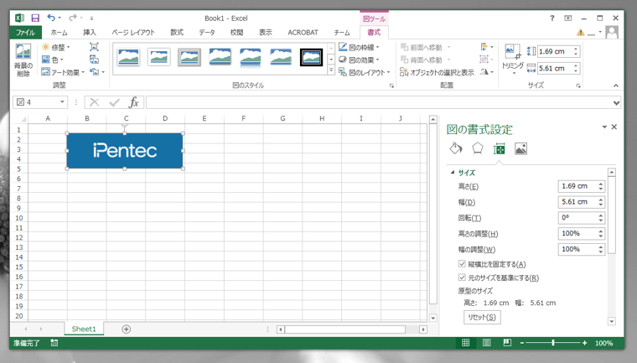Click the トリミング crop tool

click(x=512, y=60)
